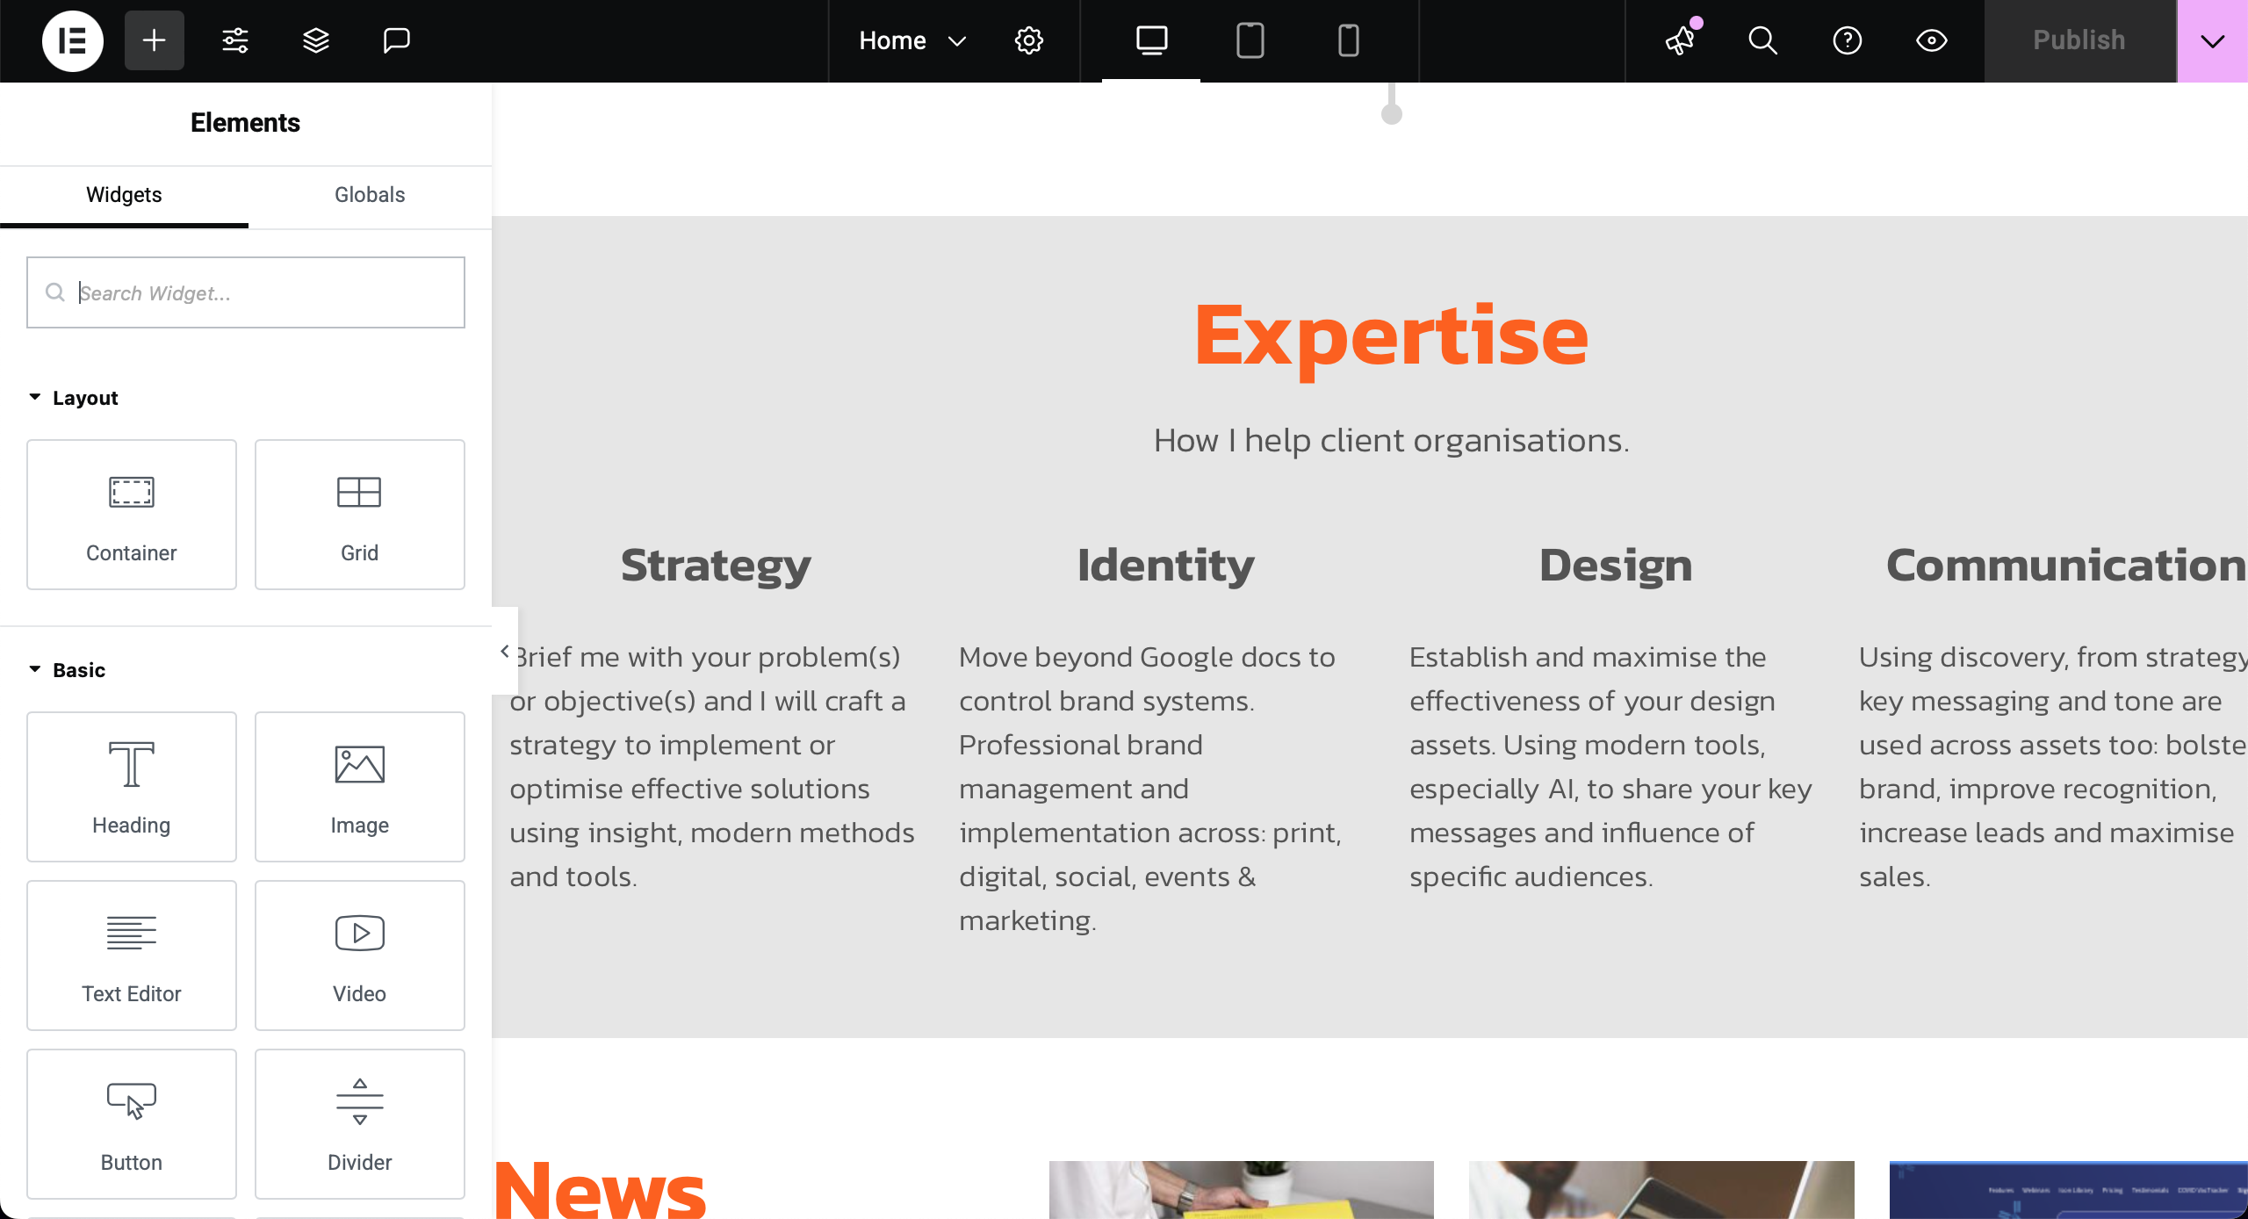This screenshot has height=1219, width=2248.
Task: Preview changes with eye icon
Action: pos(1931,40)
